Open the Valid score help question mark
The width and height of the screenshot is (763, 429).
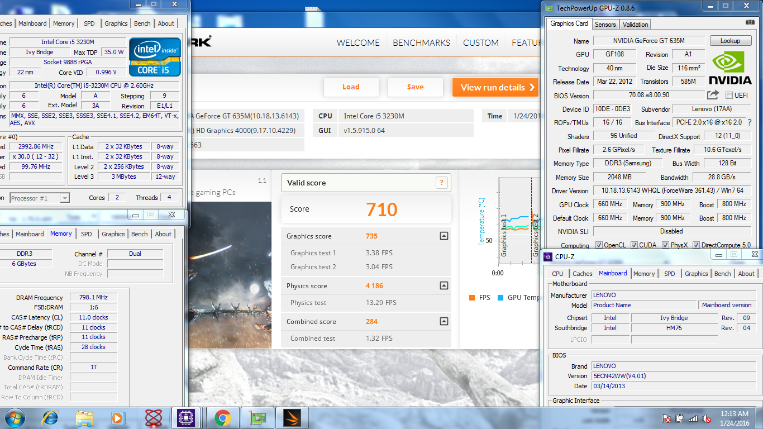click(441, 183)
